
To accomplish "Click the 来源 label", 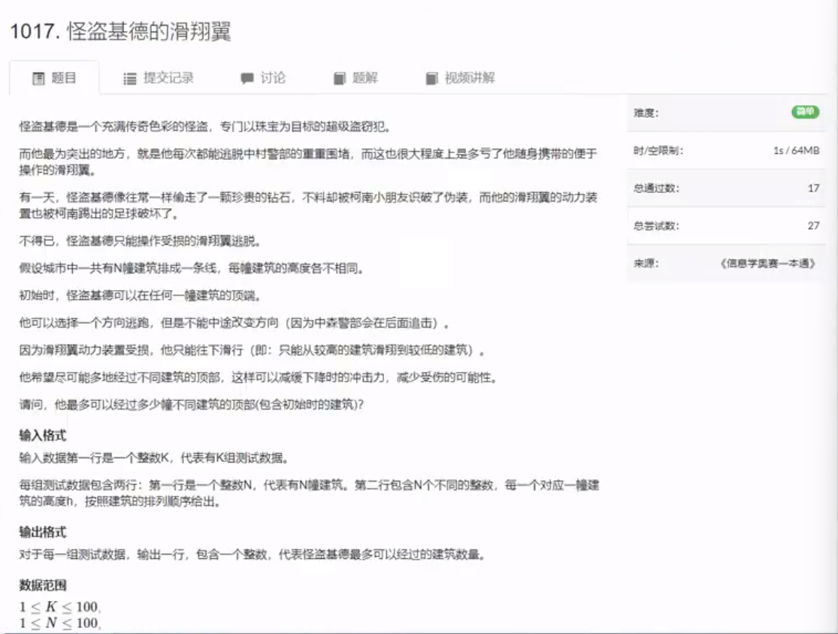I will tap(646, 263).
